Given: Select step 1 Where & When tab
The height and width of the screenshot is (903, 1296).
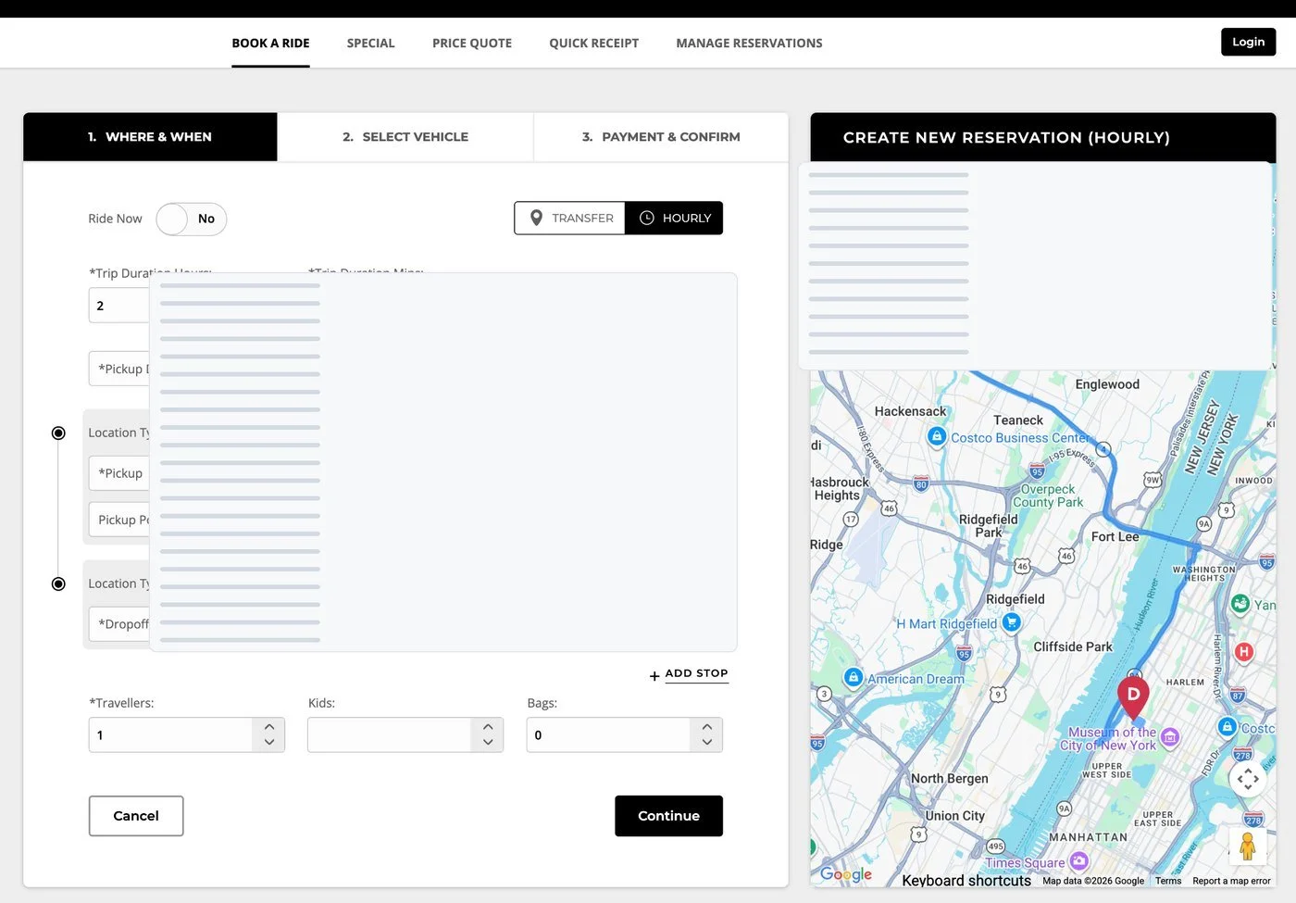Looking at the screenshot, I should coord(150,137).
